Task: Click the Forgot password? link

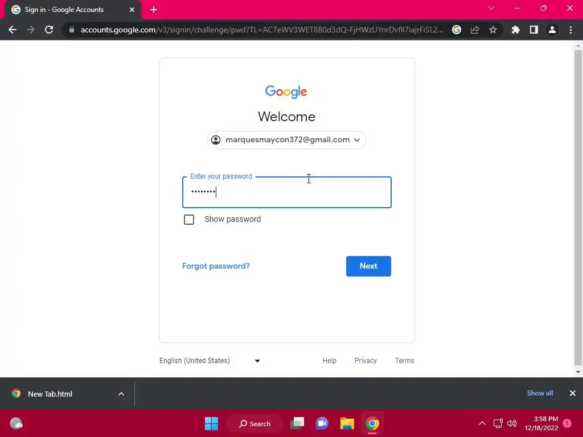Action: tap(216, 266)
